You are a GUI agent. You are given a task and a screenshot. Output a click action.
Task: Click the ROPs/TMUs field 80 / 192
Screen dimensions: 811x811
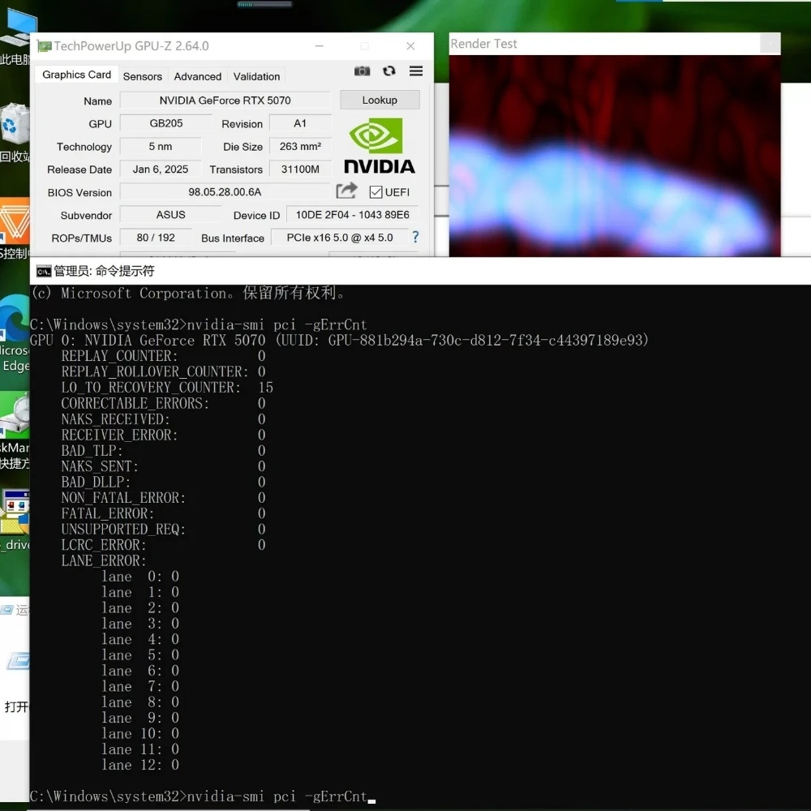[x=156, y=238]
